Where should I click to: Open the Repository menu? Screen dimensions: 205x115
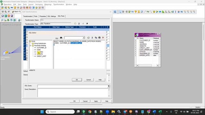coord(8,4)
